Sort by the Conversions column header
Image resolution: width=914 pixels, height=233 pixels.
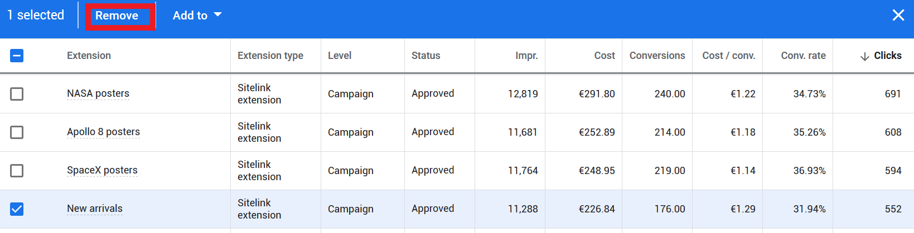657,56
